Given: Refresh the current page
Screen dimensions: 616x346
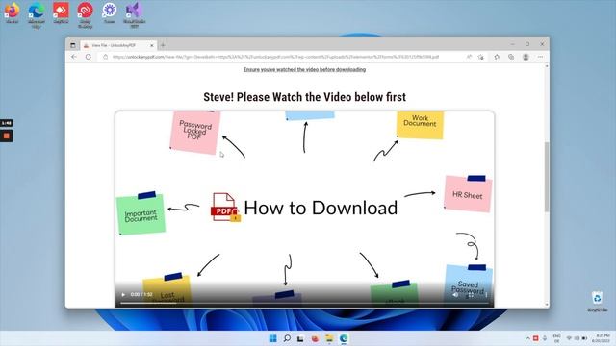Looking at the screenshot, I should point(89,57).
